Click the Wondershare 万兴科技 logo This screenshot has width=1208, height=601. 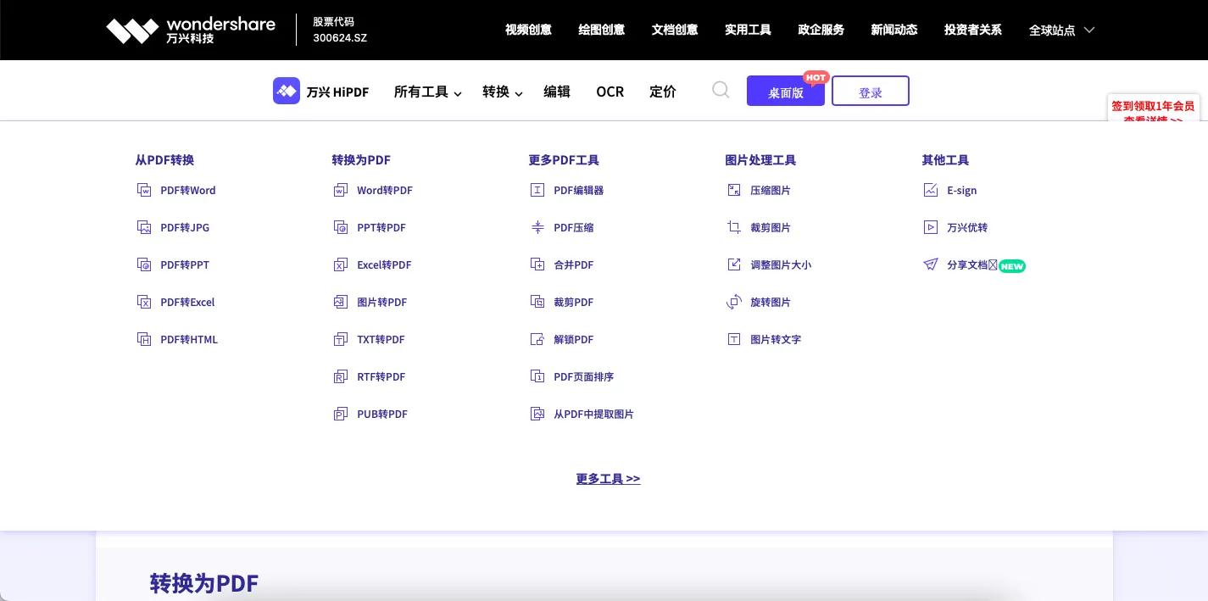190,30
